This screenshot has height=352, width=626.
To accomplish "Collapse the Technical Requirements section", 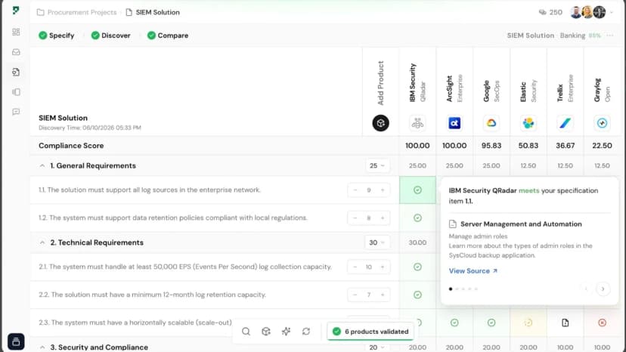I will coord(42,242).
